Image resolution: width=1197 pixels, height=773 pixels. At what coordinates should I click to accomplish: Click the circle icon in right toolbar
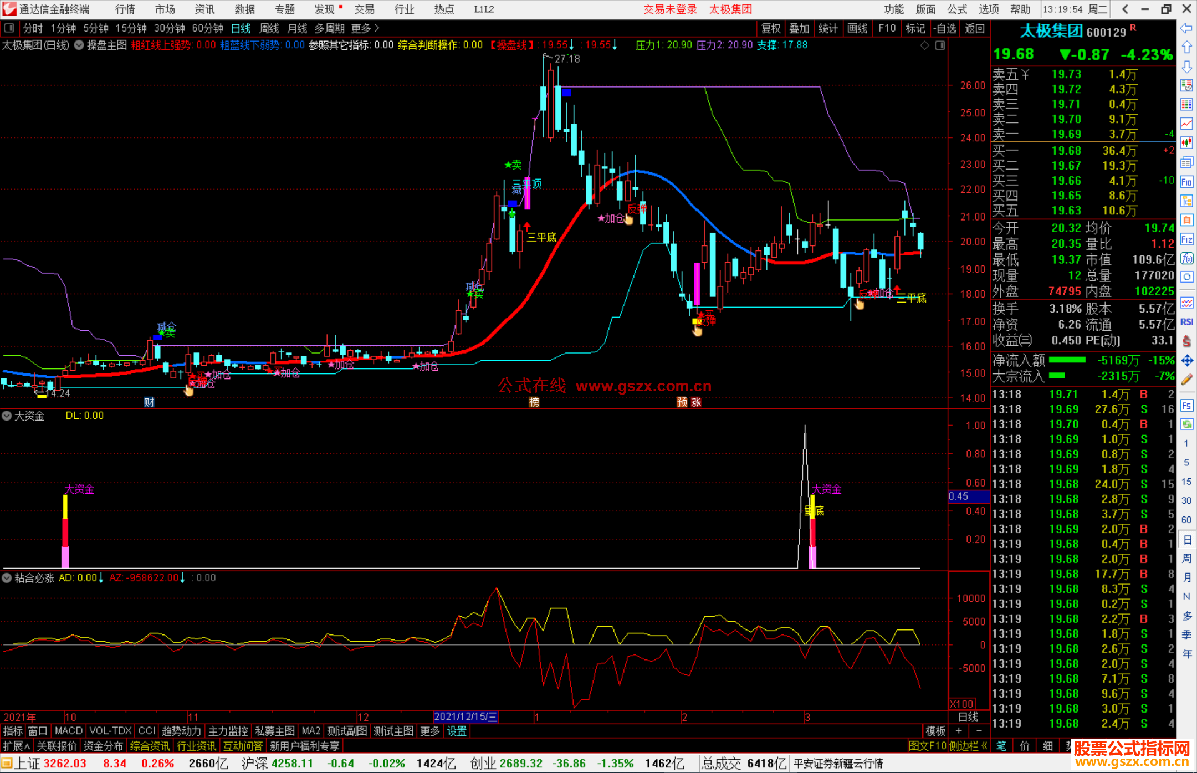[1186, 277]
